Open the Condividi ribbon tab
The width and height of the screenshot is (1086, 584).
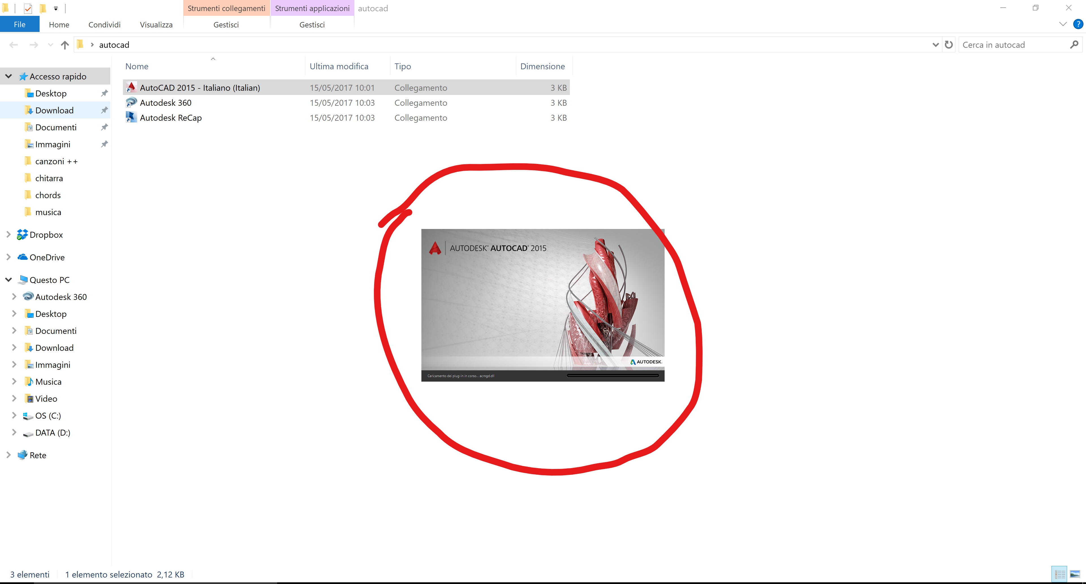[x=105, y=24]
